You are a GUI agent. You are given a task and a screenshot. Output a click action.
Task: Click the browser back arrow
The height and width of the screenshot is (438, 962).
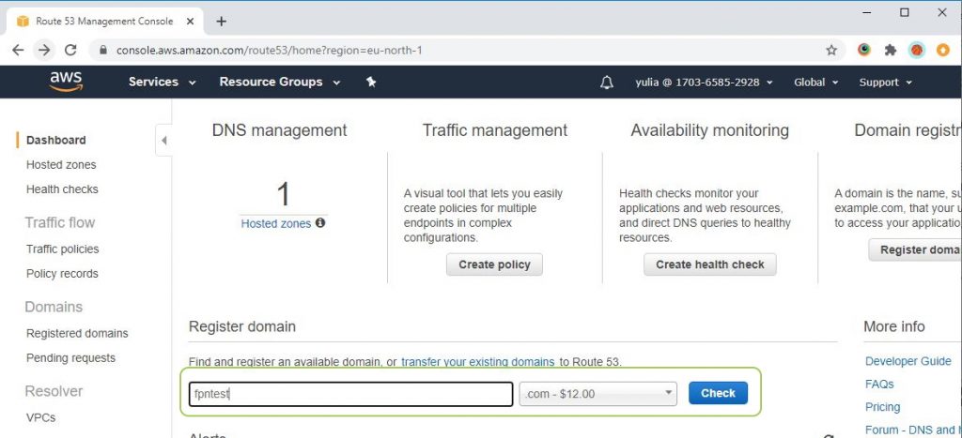pyautogui.click(x=18, y=51)
